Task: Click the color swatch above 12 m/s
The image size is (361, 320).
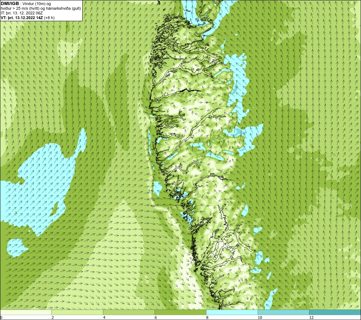Action: coord(335,312)
